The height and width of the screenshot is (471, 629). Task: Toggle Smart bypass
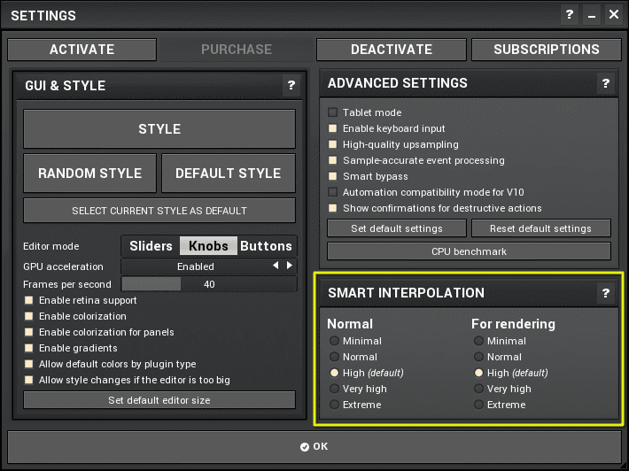(332, 176)
